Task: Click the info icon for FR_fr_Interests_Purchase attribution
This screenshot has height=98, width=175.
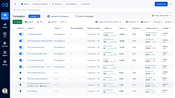Action: pos(99,47)
